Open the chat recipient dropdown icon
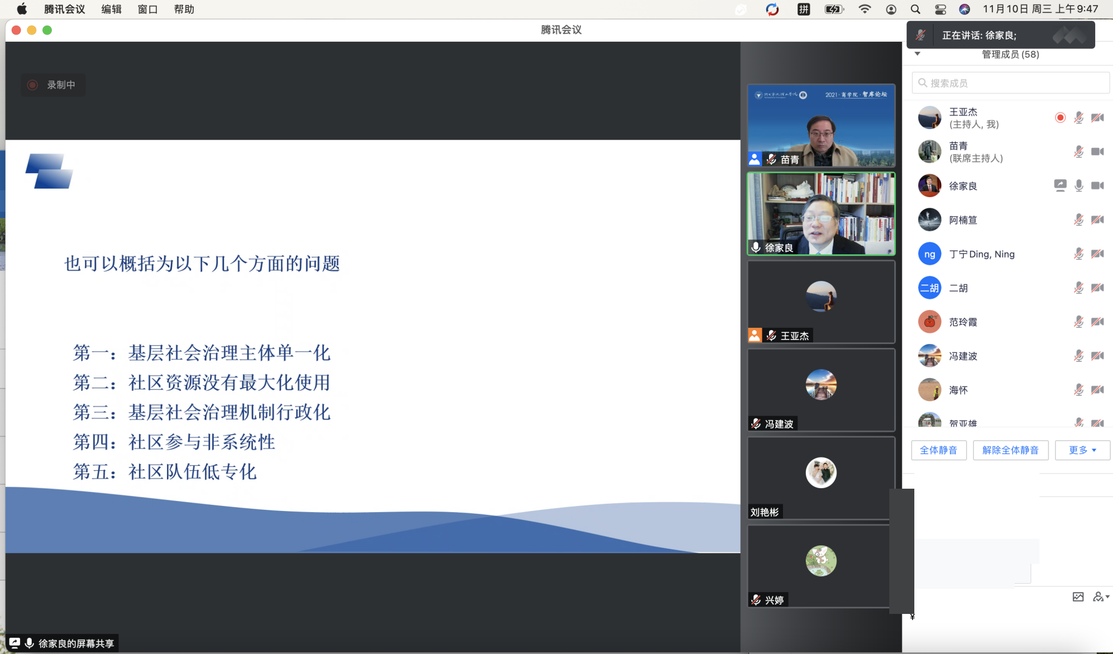The width and height of the screenshot is (1113, 654). tap(1101, 597)
